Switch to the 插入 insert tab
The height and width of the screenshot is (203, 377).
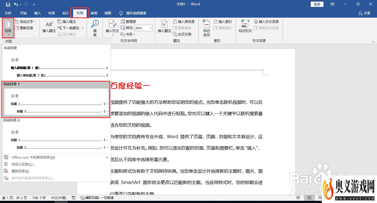point(37,13)
